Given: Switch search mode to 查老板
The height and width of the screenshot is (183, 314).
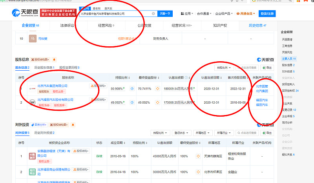Looking at the screenshot, I should [97, 9].
